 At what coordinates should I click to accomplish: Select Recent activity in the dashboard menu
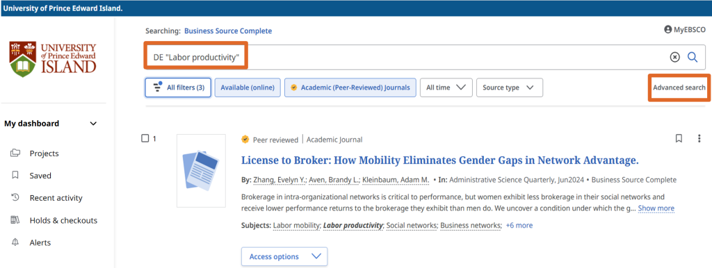tap(56, 198)
